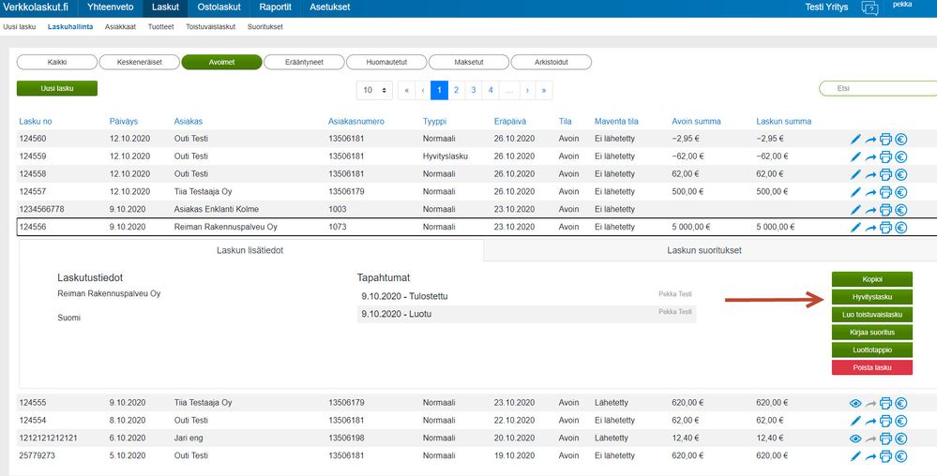Click the euro icon for invoice 124554

(901, 421)
